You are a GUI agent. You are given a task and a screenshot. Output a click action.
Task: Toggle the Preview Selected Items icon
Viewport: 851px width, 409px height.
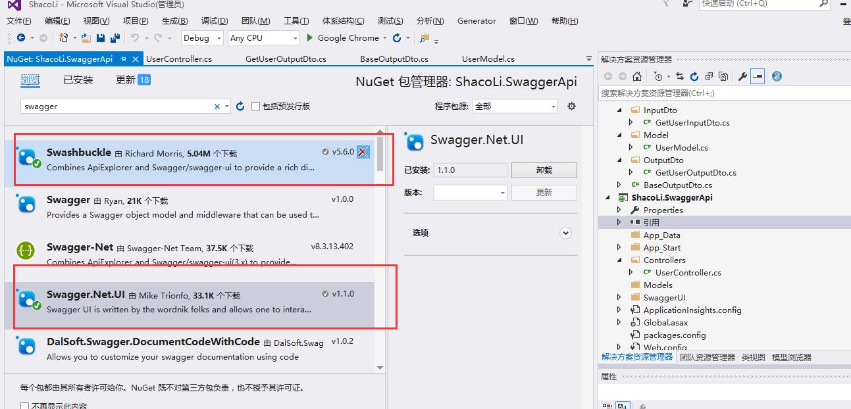point(758,76)
